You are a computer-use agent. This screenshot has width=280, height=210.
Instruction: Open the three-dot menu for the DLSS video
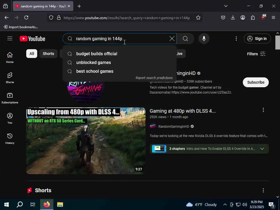point(263,110)
